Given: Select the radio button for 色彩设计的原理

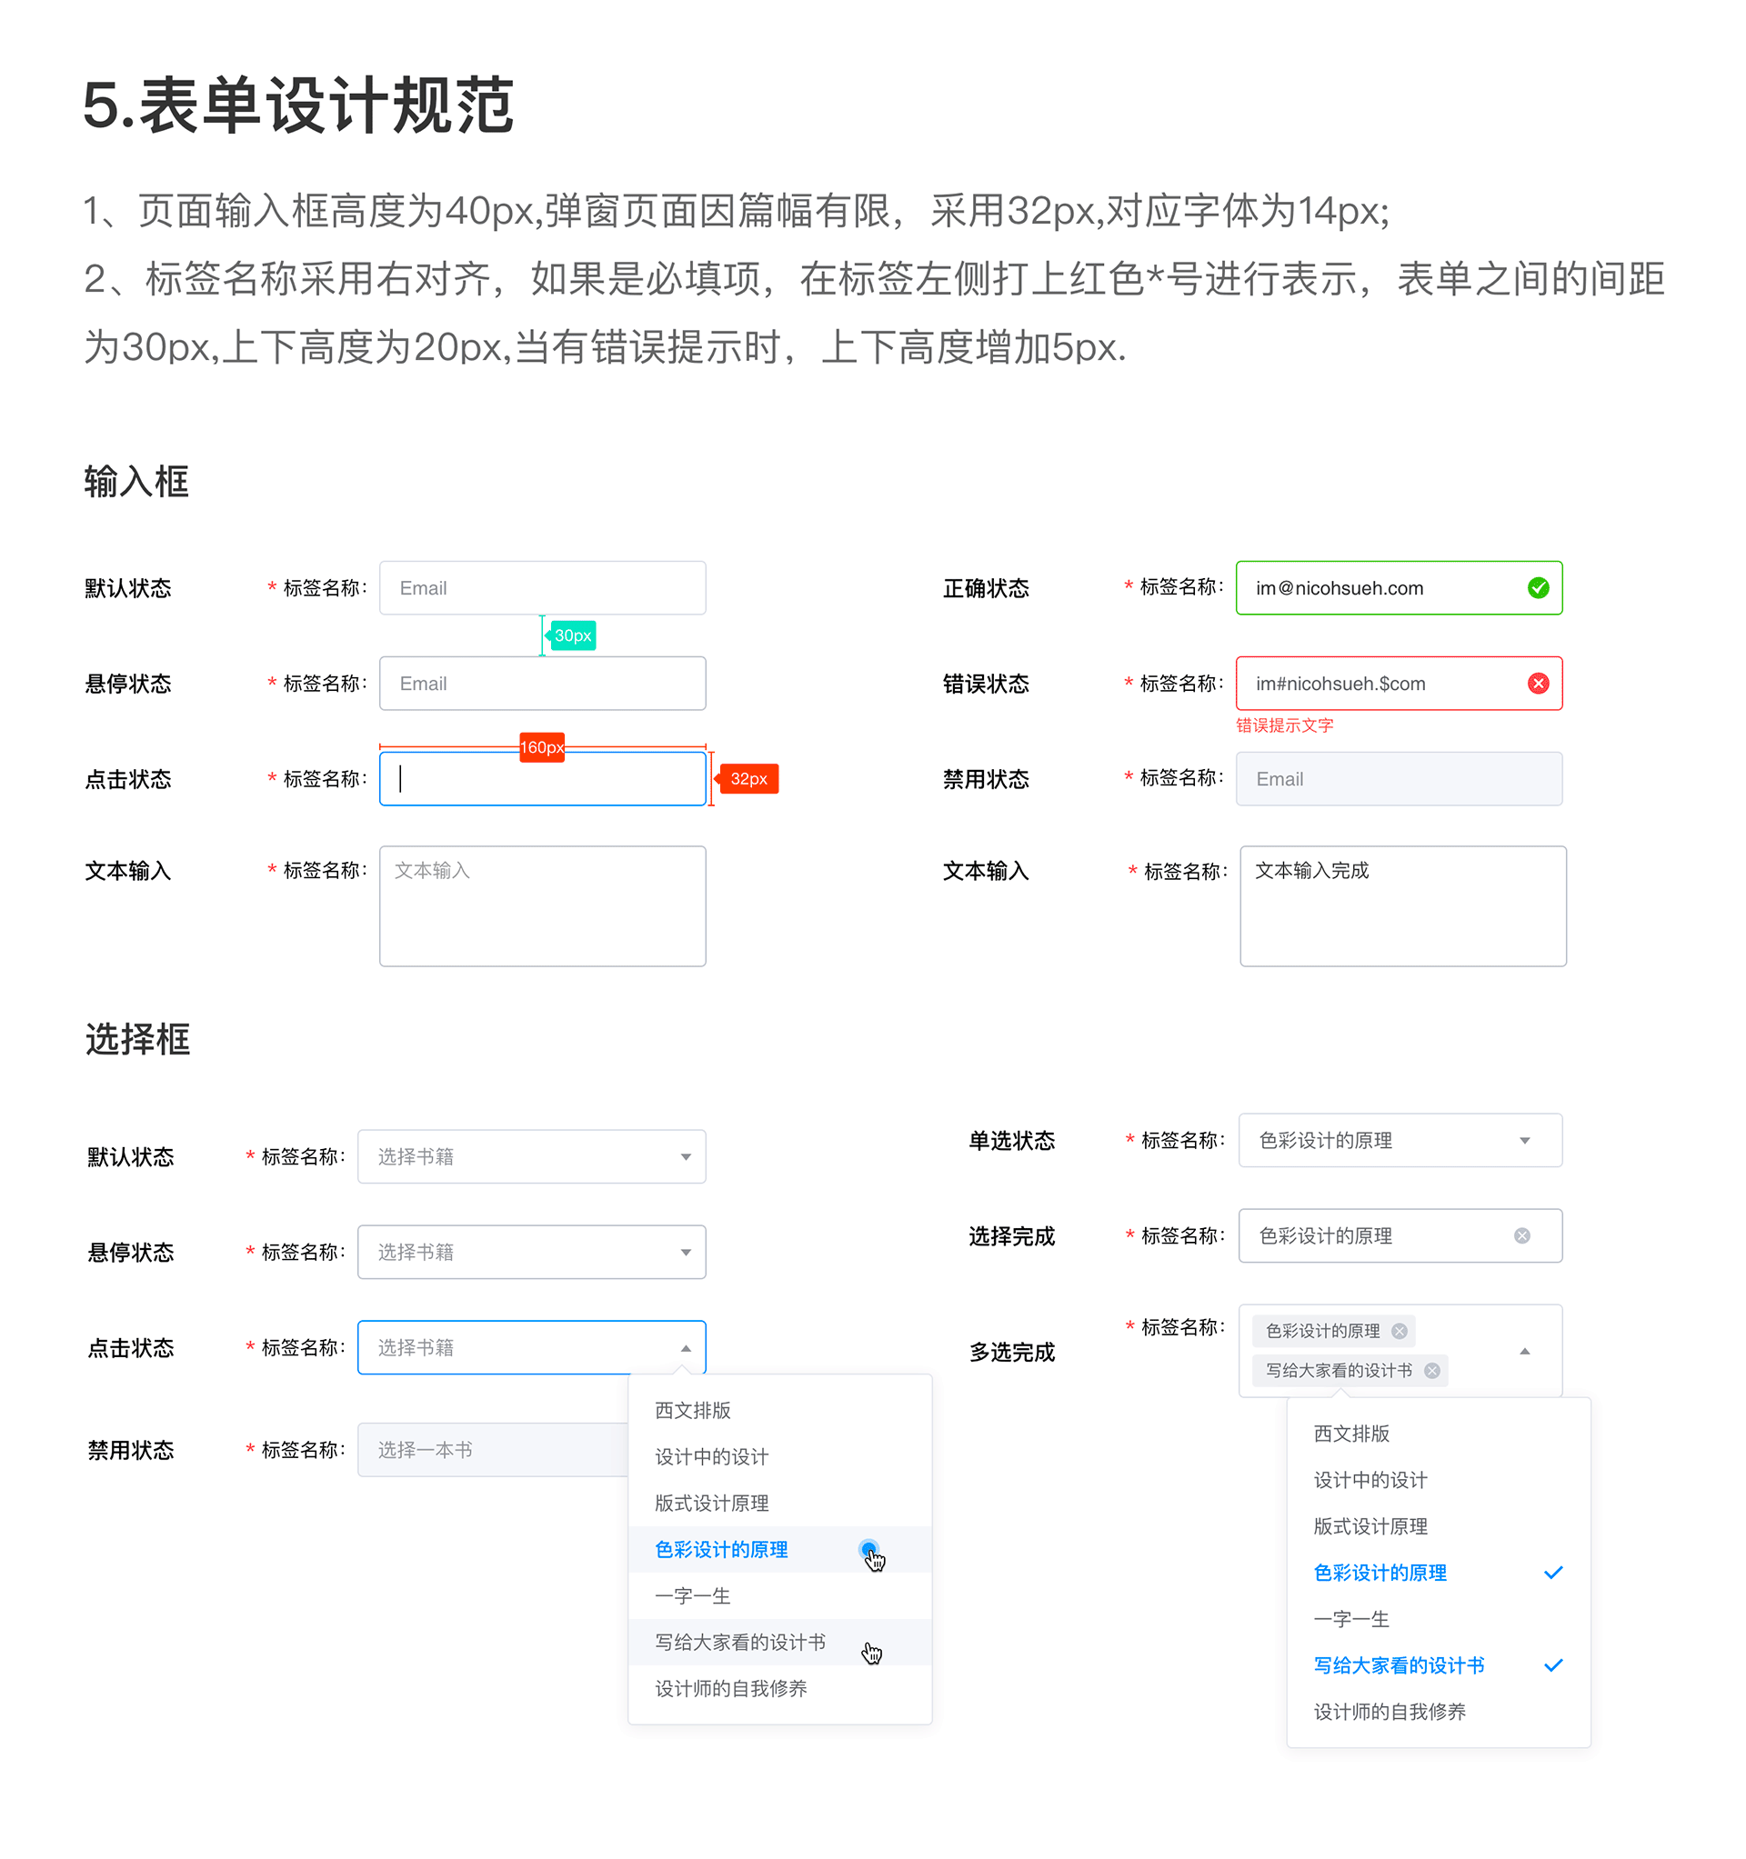Looking at the screenshot, I should click(869, 1548).
